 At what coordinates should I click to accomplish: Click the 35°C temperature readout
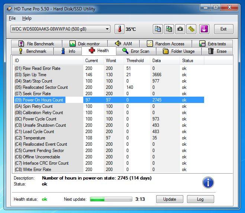[x=131, y=29]
